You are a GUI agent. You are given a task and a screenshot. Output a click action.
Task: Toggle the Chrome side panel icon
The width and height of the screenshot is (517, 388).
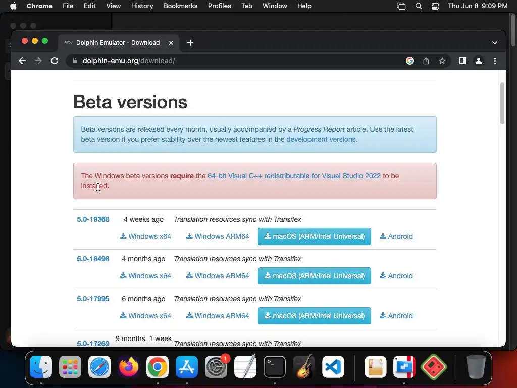coord(462,61)
